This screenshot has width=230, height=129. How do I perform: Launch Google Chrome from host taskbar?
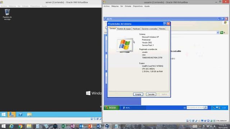pos(20,126)
